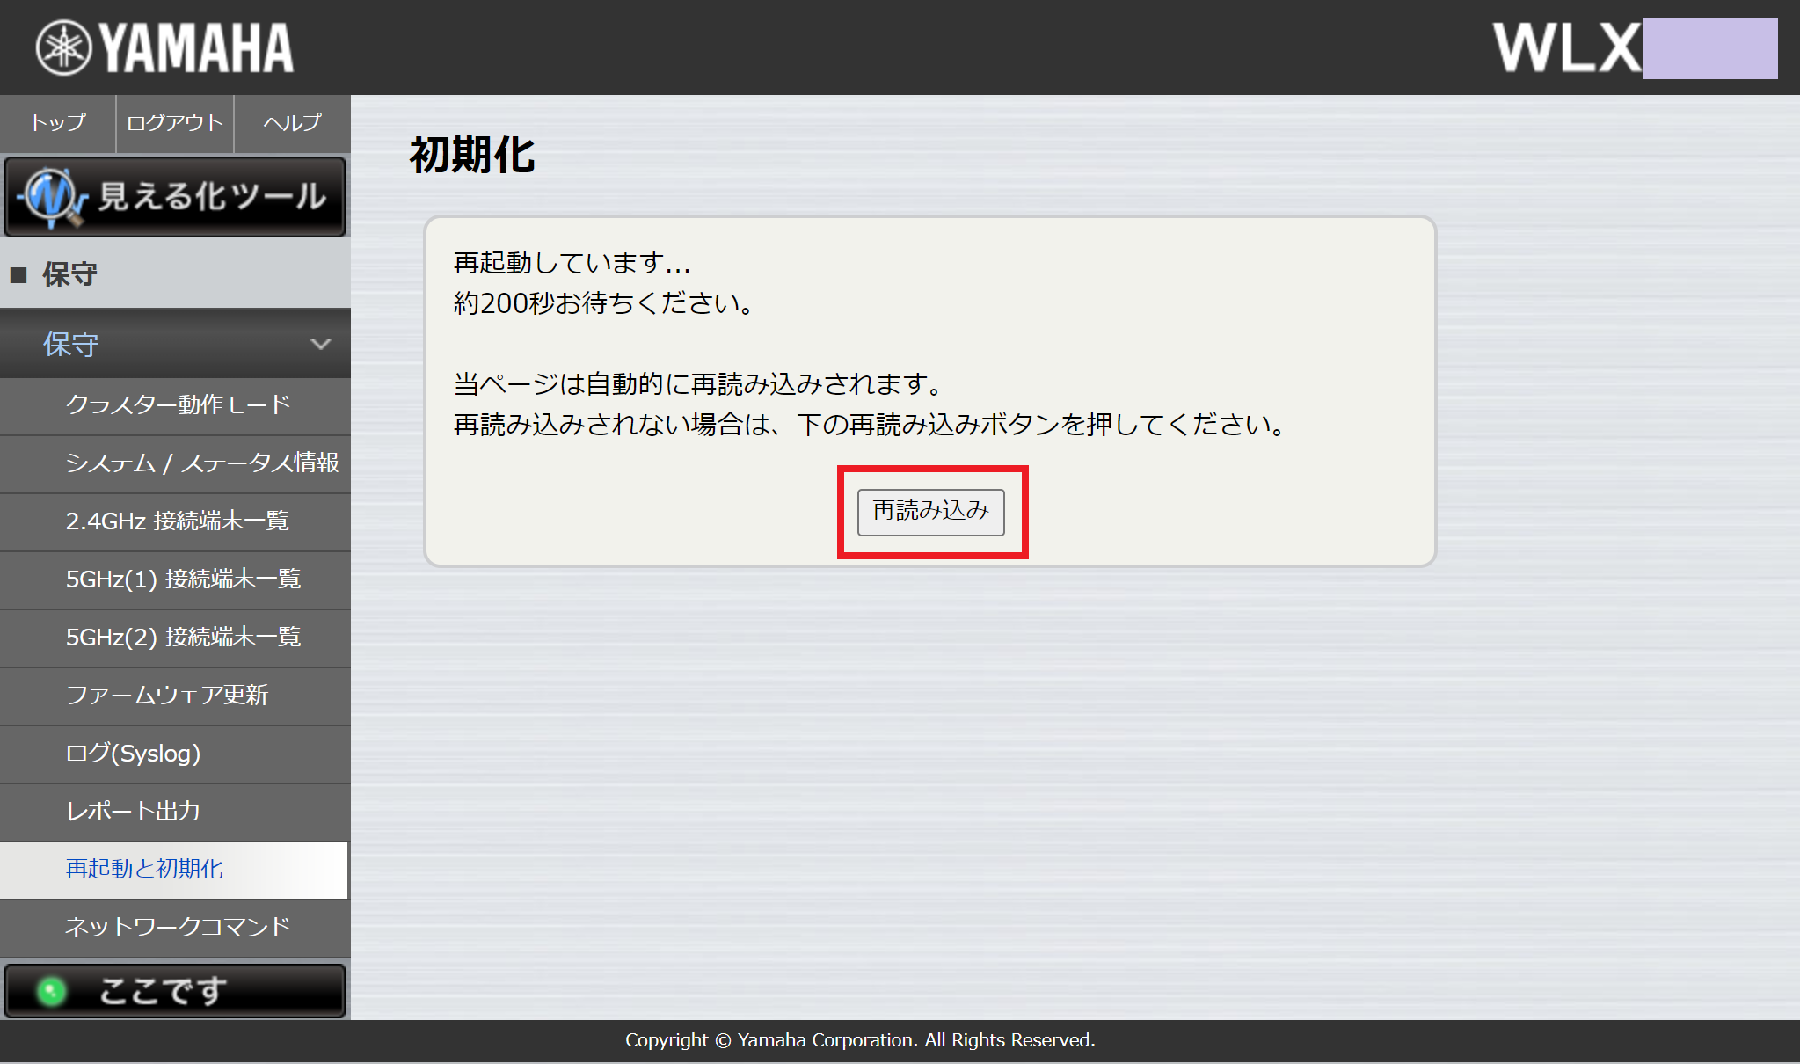Click the green LED ここです indicator
Screen dimensions: 1800x1064
52,991
